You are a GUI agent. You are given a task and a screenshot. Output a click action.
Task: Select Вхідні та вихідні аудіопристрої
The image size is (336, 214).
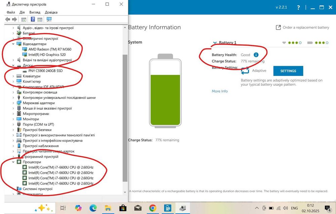coord(47,60)
